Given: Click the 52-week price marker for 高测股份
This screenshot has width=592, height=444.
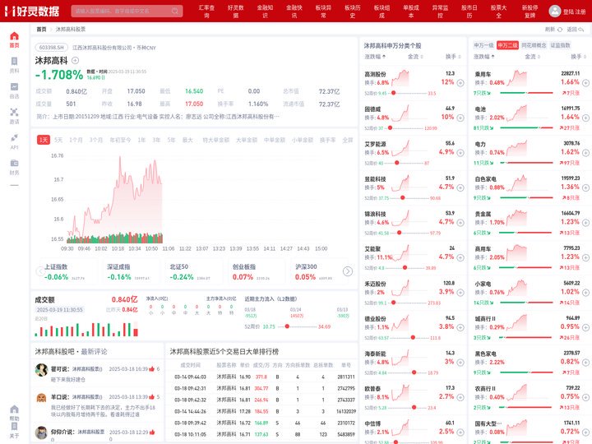Looking at the screenshot, I should click(x=393, y=93).
